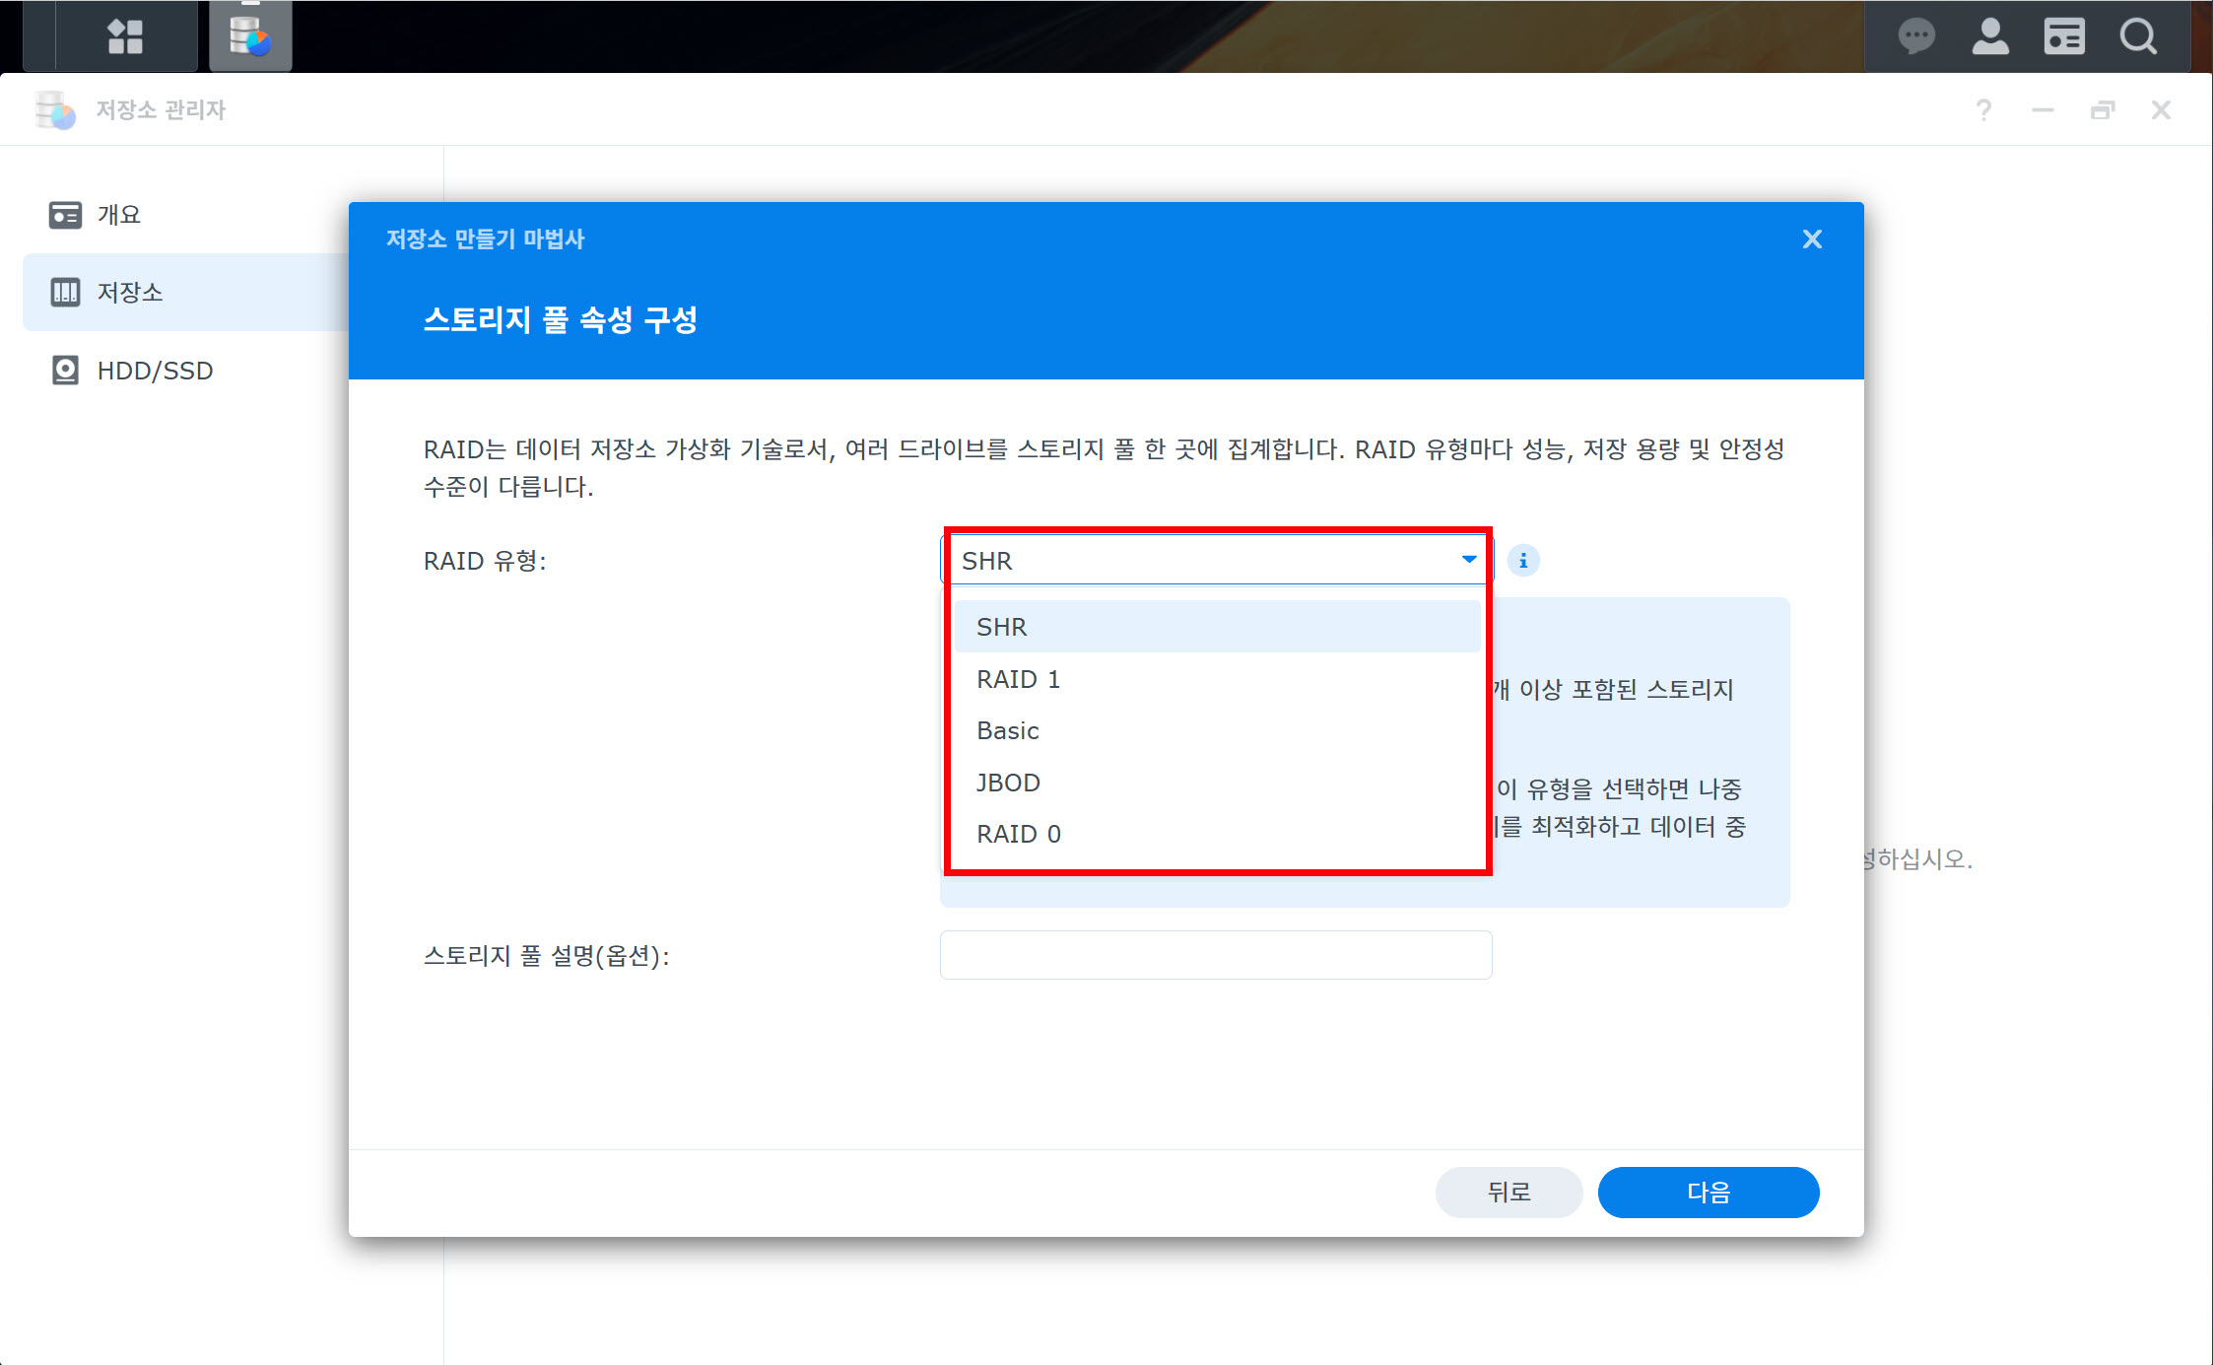Click the 뒤로 back button
This screenshot has width=2213, height=1365.
(x=1508, y=1193)
